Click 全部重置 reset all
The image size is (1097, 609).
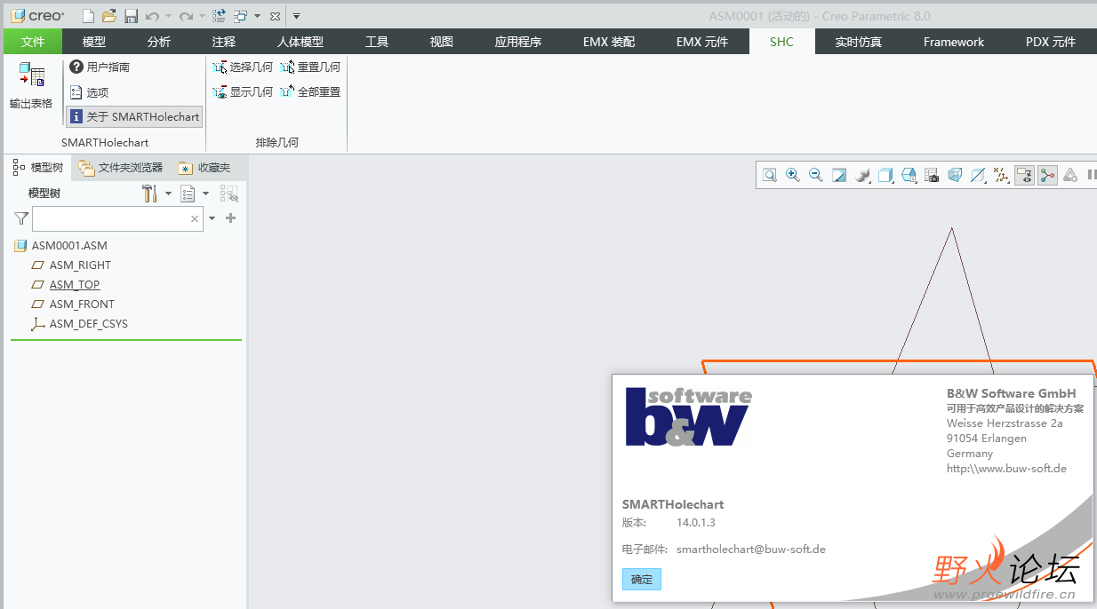pos(310,91)
